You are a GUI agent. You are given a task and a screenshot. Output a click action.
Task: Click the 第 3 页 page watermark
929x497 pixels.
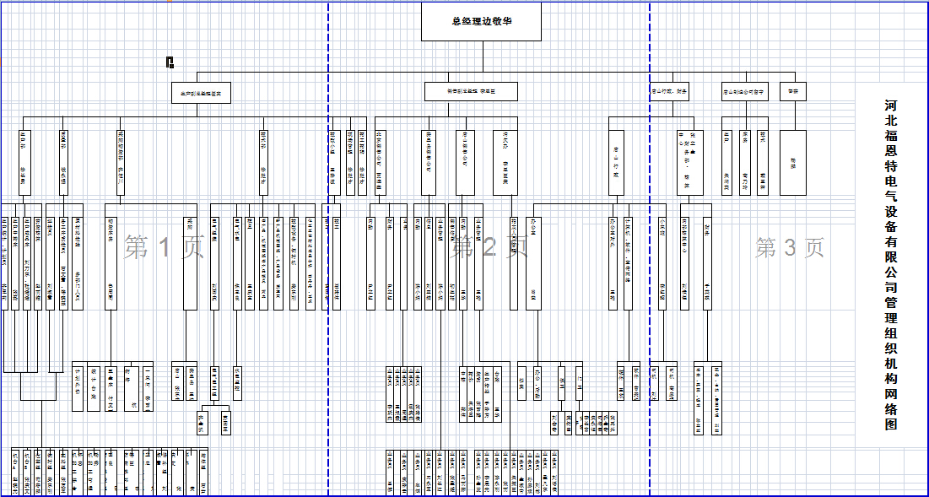pyautogui.click(x=789, y=247)
